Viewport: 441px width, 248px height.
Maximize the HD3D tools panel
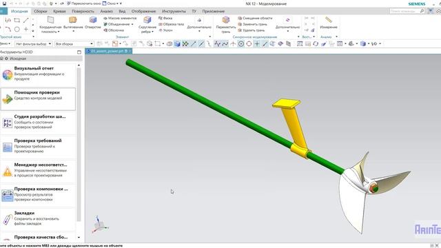point(79,52)
